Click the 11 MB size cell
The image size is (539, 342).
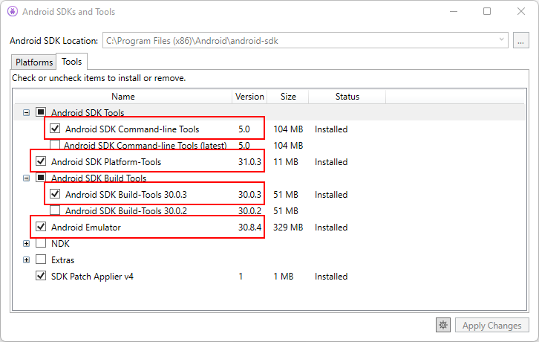286,162
